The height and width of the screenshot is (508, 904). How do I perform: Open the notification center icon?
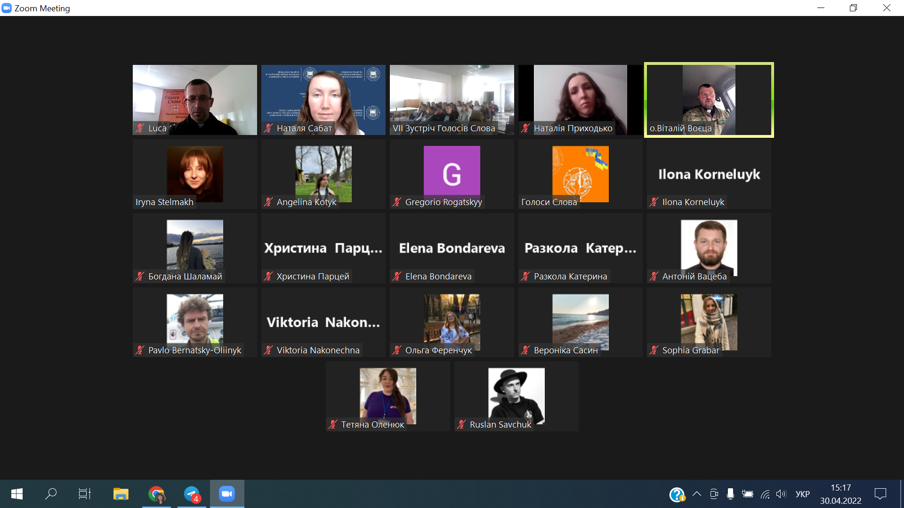point(880,494)
